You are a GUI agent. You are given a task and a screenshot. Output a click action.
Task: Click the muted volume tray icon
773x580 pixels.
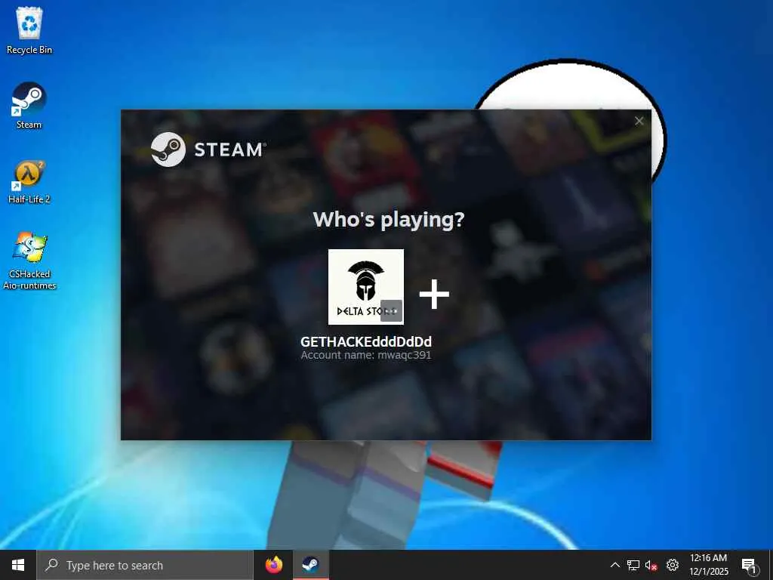click(651, 565)
